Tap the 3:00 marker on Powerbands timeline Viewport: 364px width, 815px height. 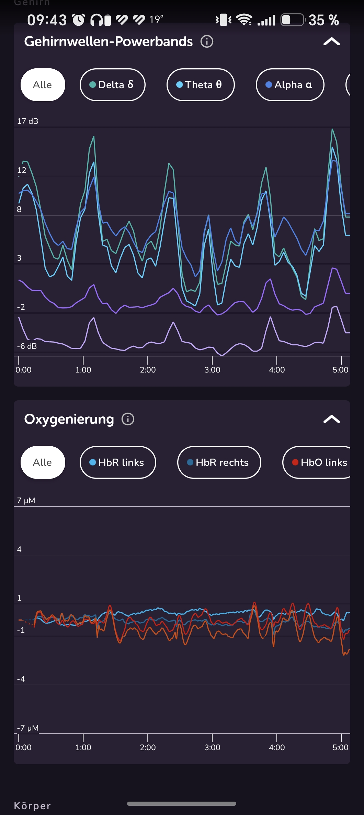[212, 369]
